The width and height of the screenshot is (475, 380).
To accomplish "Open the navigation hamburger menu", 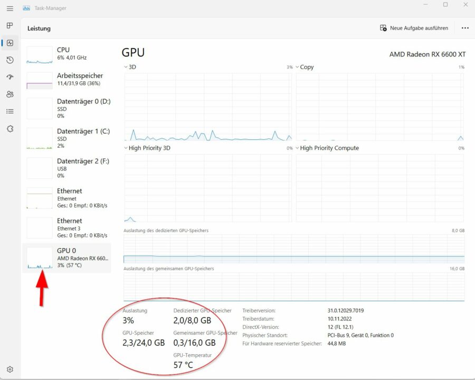I will pyautogui.click(x=9, y=8).
